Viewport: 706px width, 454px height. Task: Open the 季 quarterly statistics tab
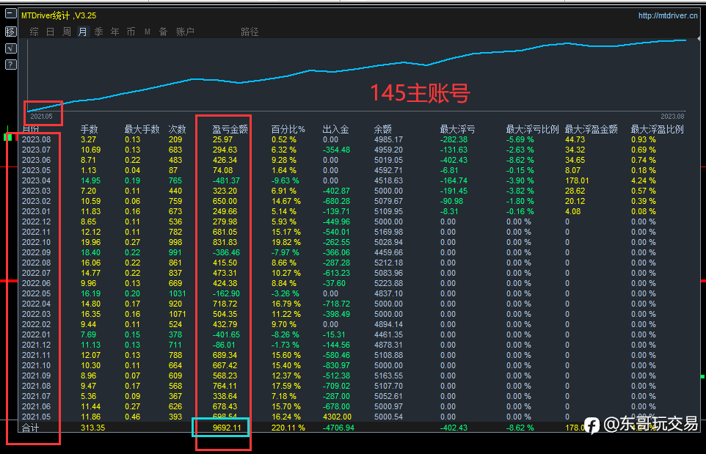pyautogui.click(x=98, y=32)
